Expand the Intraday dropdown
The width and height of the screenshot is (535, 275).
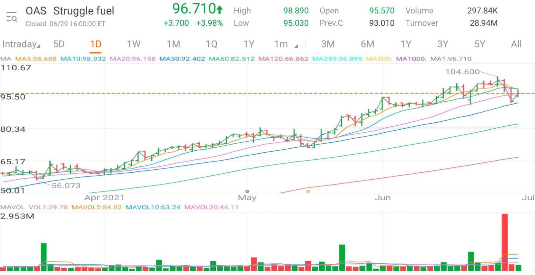click(x=21, y=44)
